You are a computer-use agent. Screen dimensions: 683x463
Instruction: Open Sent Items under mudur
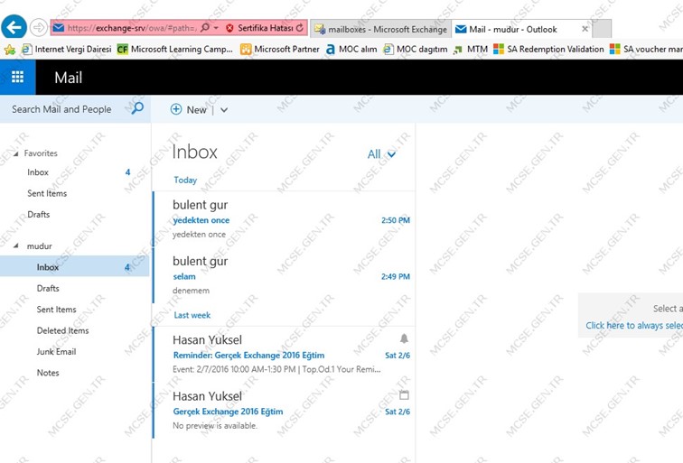point(56,310)
